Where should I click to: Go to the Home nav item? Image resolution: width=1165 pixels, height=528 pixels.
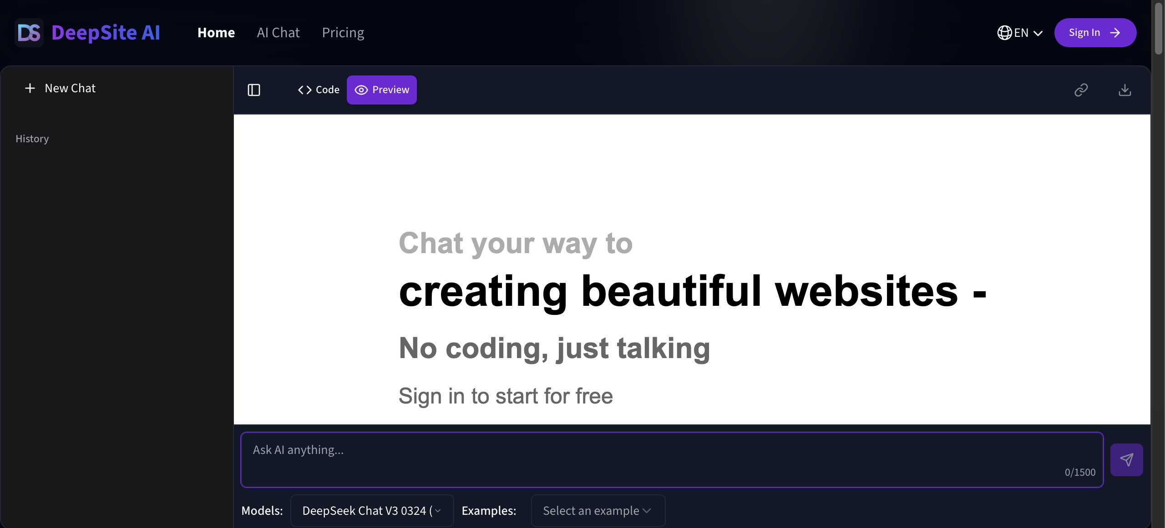(x=216, y=33)
